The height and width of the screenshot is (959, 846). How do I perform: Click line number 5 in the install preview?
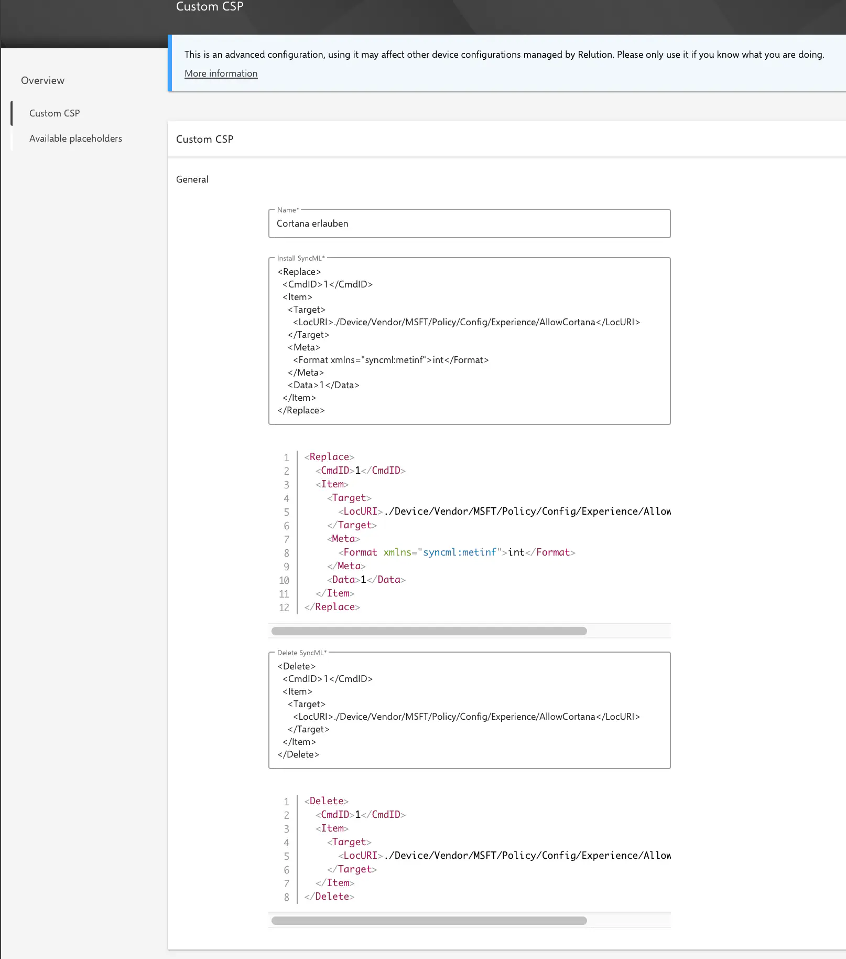(286, 512)
